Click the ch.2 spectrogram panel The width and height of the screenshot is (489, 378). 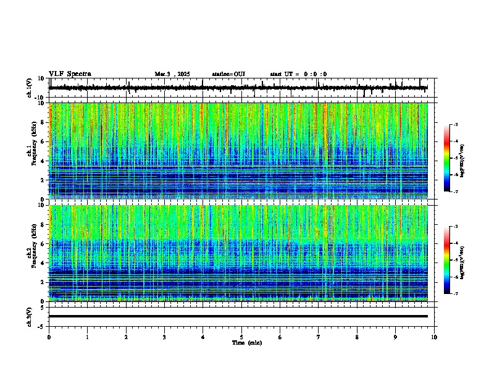point(238,253)
